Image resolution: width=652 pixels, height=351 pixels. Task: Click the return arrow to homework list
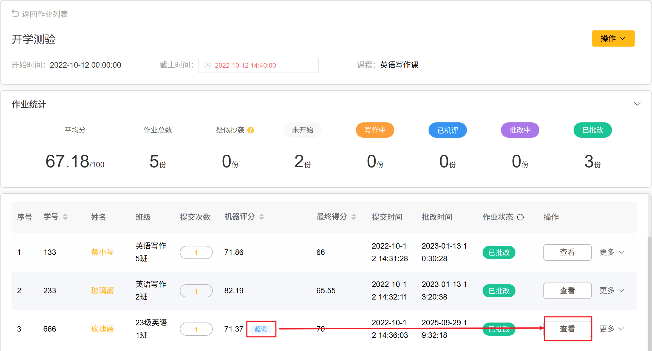[x=15, y=13]
